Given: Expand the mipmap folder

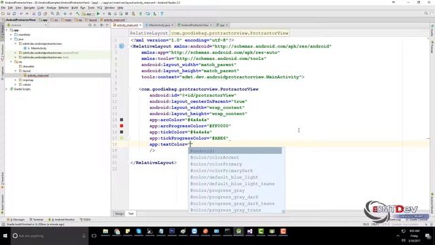Looking at the screenshot, I should click(16, 80).
